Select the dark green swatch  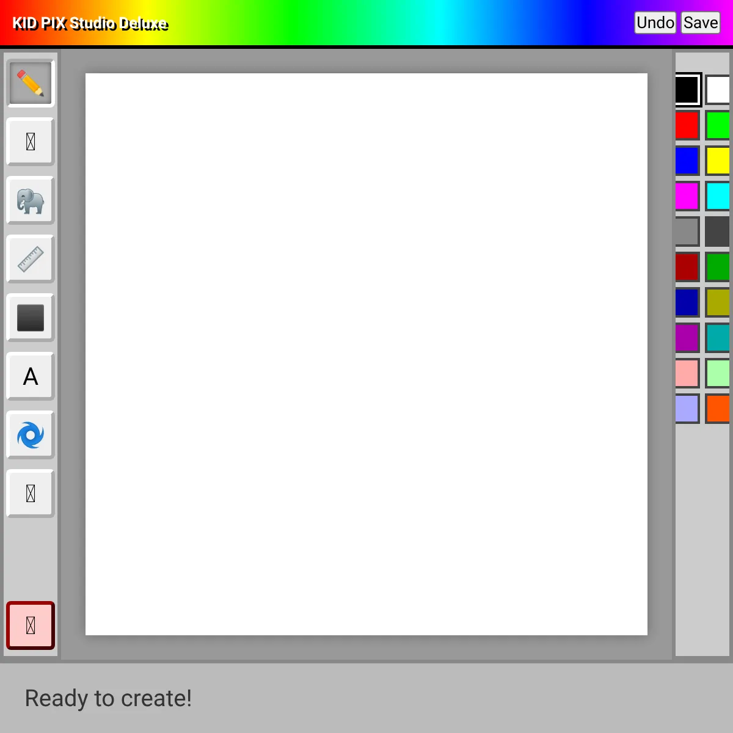(x=718, y=267)
